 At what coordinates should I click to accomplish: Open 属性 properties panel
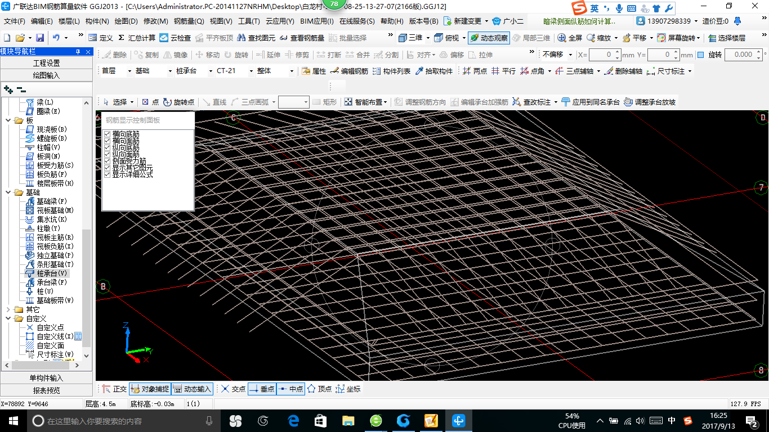314,71
